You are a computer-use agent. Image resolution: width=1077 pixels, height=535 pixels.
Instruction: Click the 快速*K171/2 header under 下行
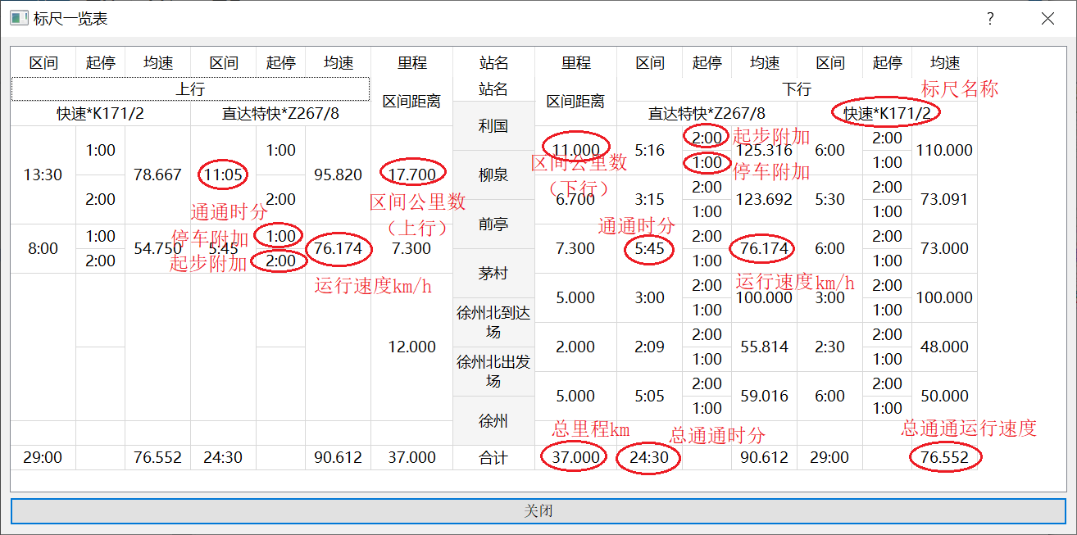pos(887,114)
